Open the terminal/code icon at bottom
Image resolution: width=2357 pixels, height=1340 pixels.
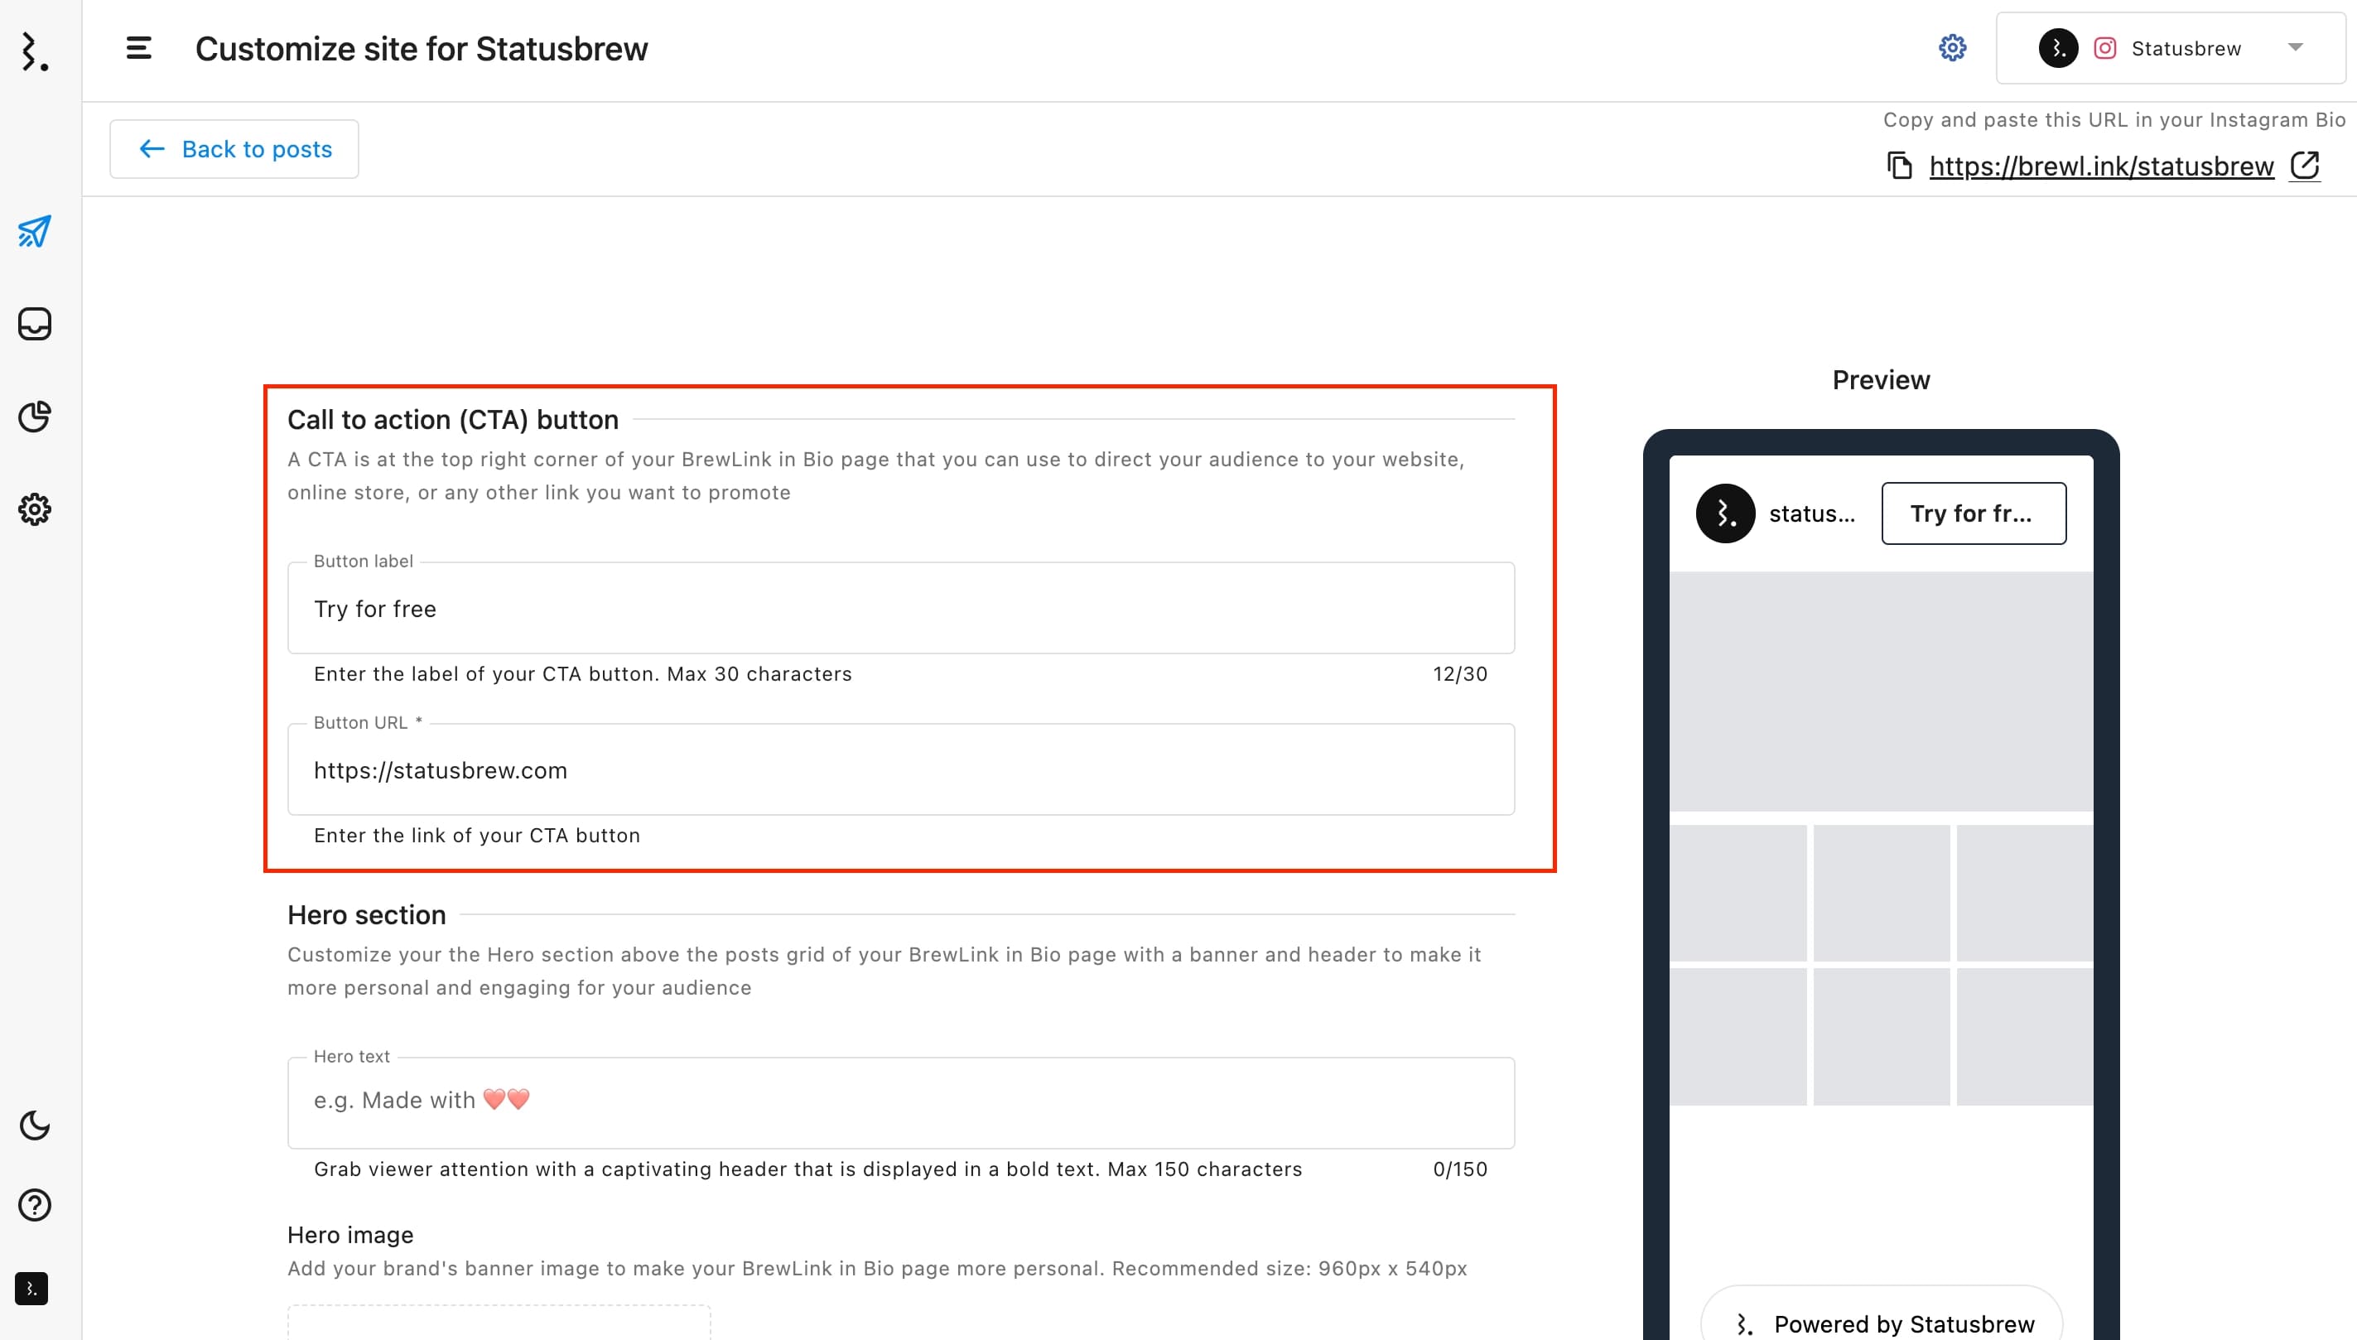click(x=36, y=1289)
